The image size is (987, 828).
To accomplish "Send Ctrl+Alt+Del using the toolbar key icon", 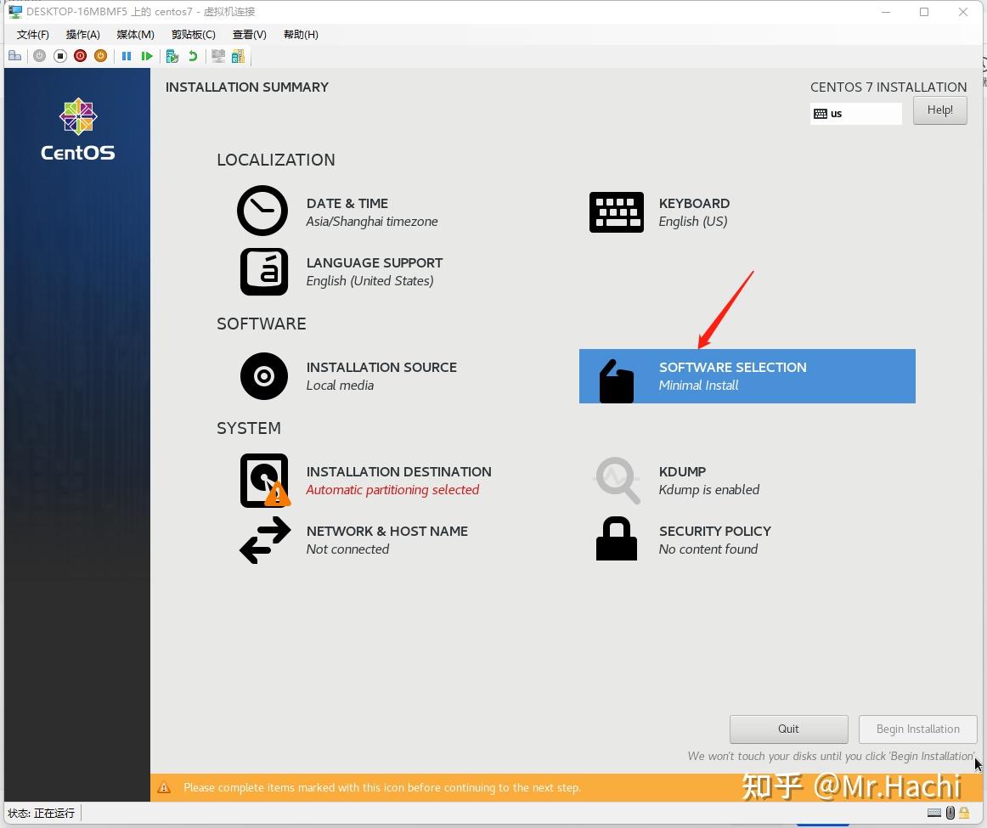I will pyautogui.click(x=15, y=56).
